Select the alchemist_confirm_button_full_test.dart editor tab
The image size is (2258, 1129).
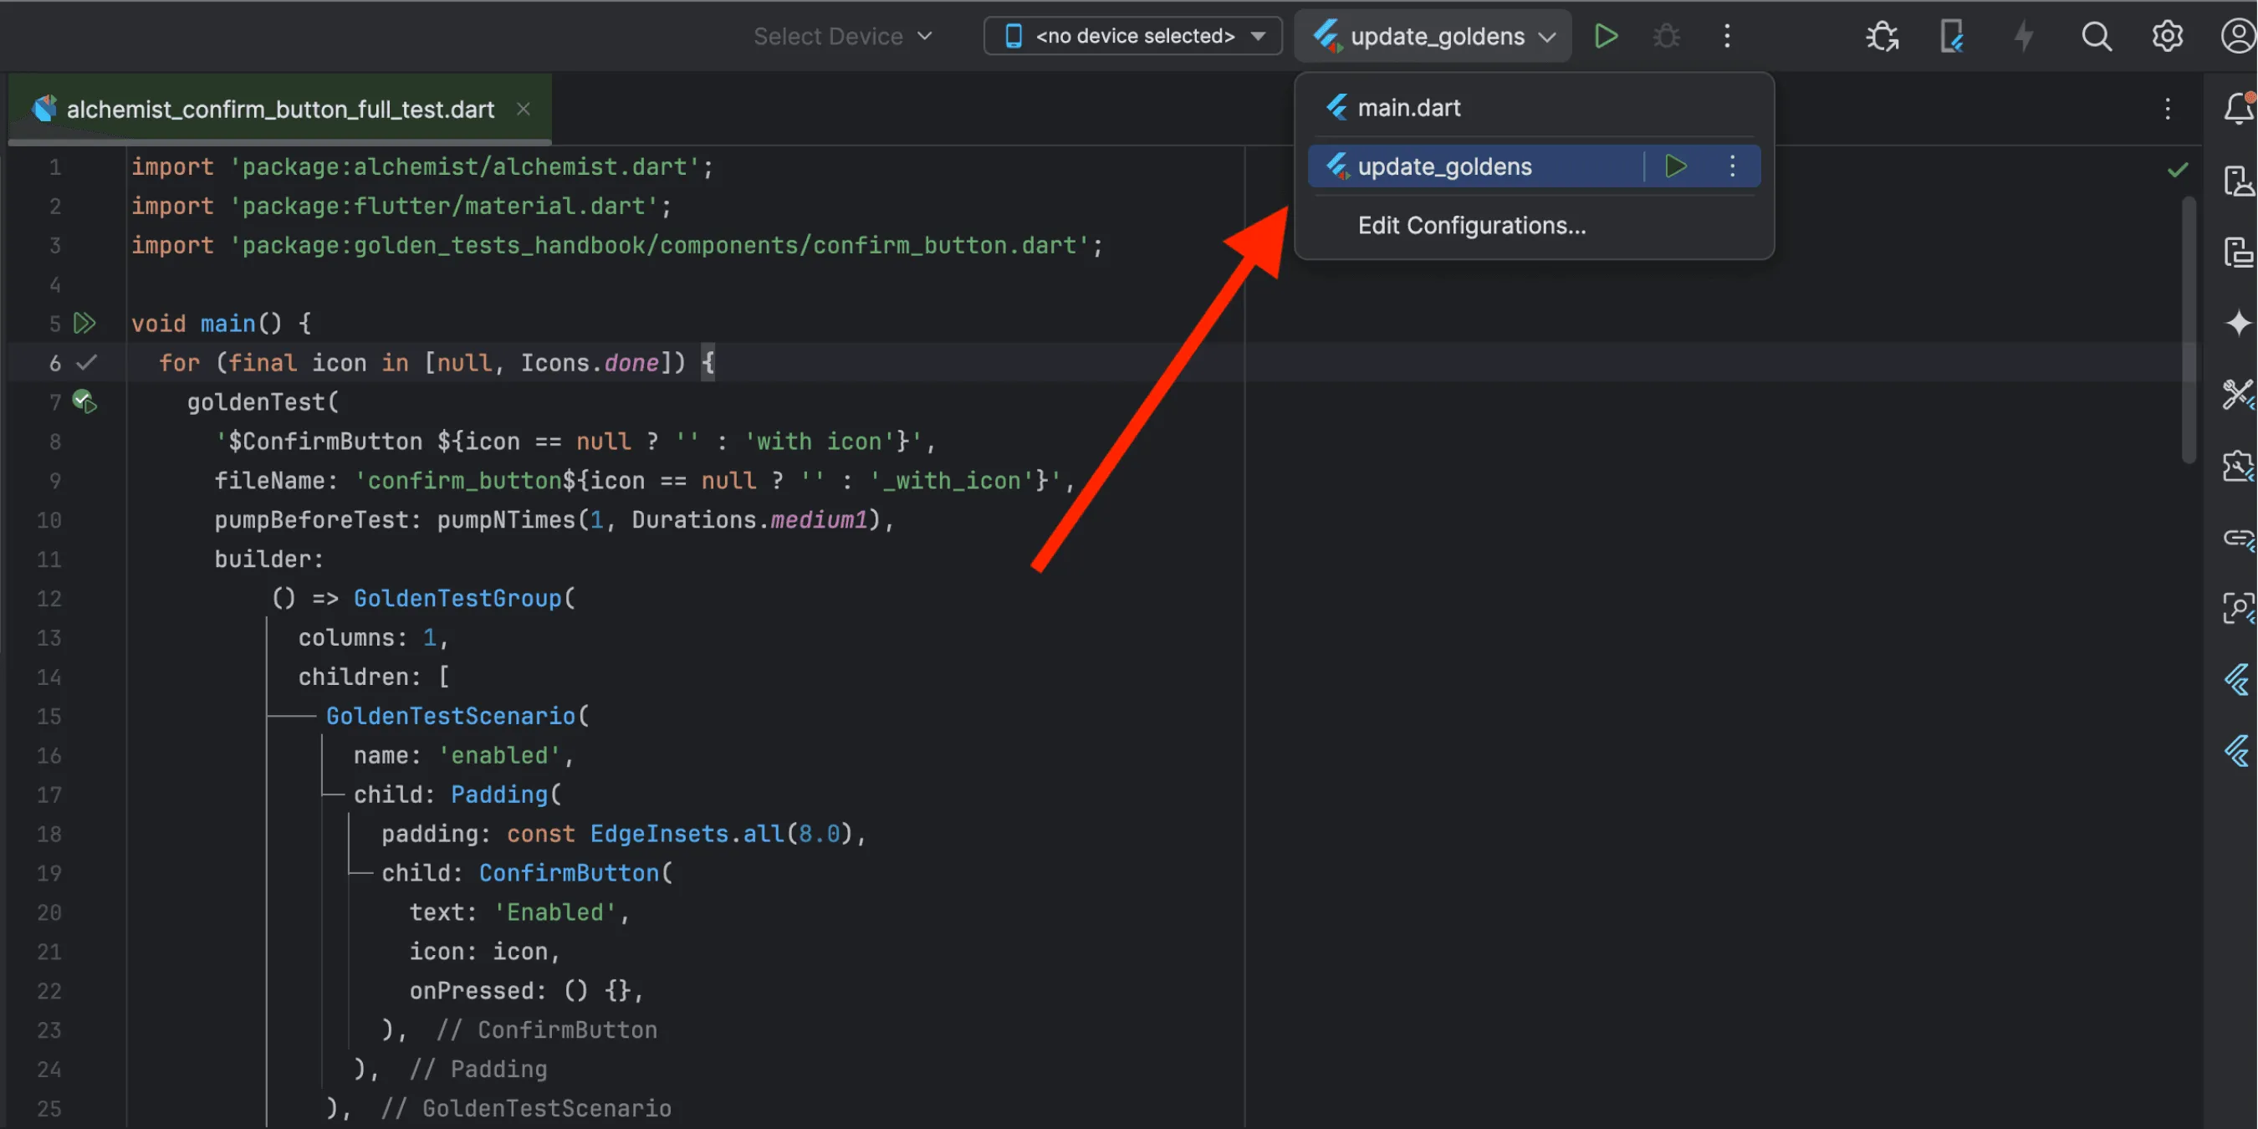(280, 109)
